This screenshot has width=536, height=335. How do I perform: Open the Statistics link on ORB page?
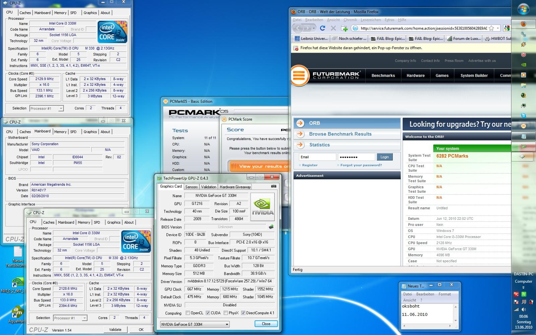[x=319, y=145]
